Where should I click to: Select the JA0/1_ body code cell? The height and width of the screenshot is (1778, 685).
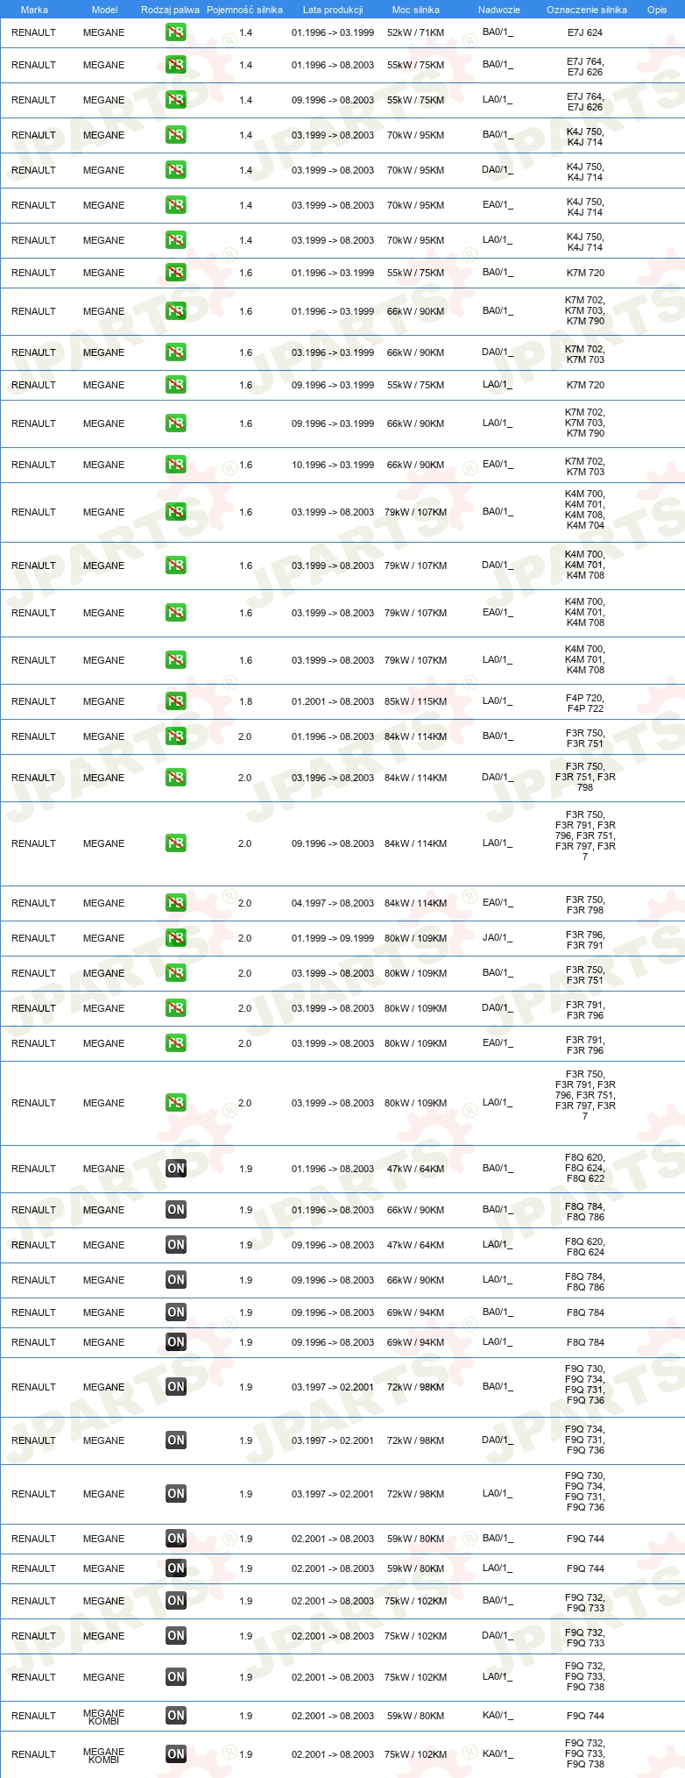(x=498, y=938)
